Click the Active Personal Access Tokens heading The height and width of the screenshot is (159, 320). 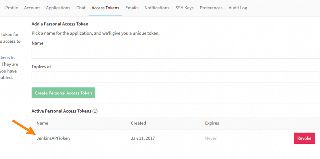[65, 111]
